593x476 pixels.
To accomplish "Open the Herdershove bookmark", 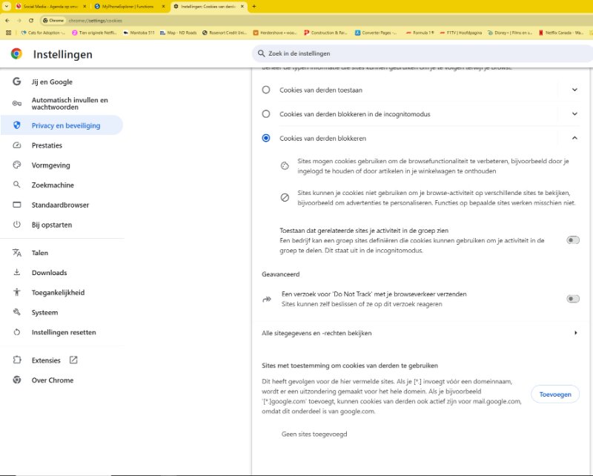I will coord(276,33).
